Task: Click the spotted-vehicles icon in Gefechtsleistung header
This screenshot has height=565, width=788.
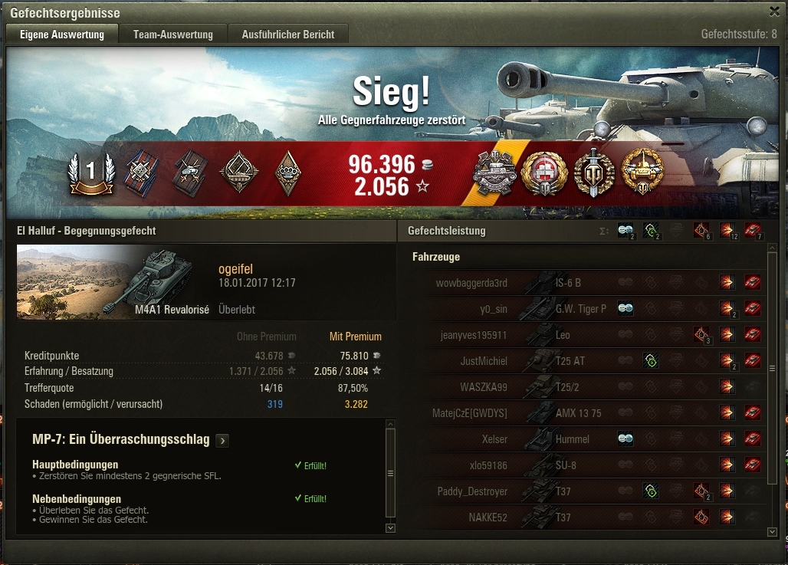Action: pos(625,231)
